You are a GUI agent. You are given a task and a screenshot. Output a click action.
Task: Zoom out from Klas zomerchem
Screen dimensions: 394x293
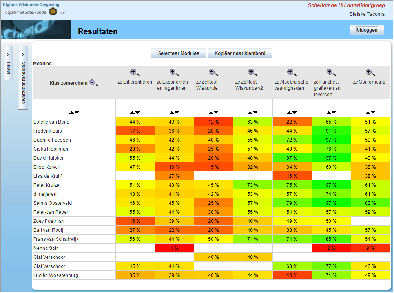click(x=94, y=83)
